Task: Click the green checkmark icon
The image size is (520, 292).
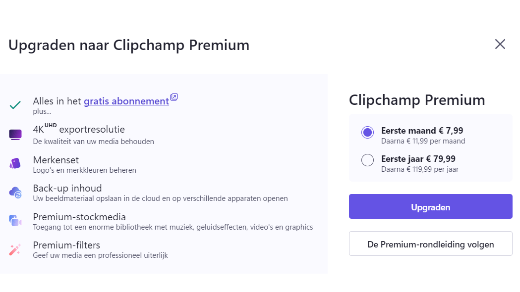Action: pos(15,105)
